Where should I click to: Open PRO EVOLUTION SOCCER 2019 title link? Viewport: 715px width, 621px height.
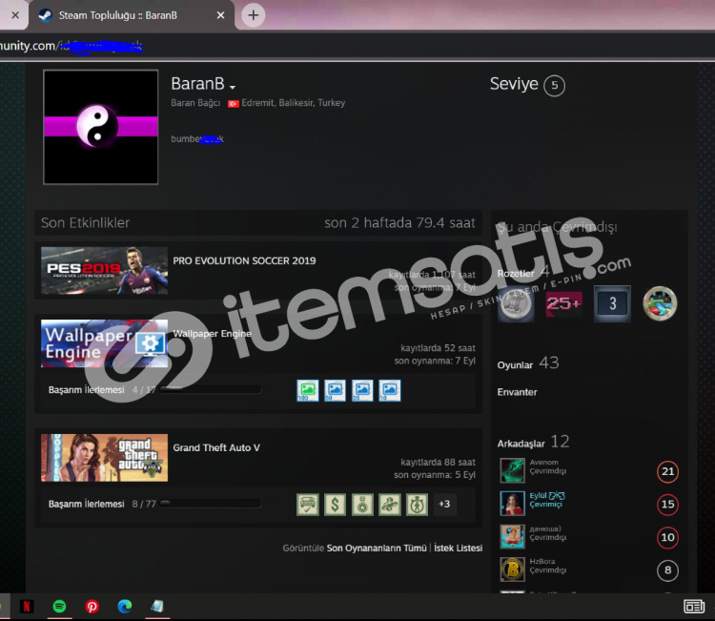click(x=244, y=260)
